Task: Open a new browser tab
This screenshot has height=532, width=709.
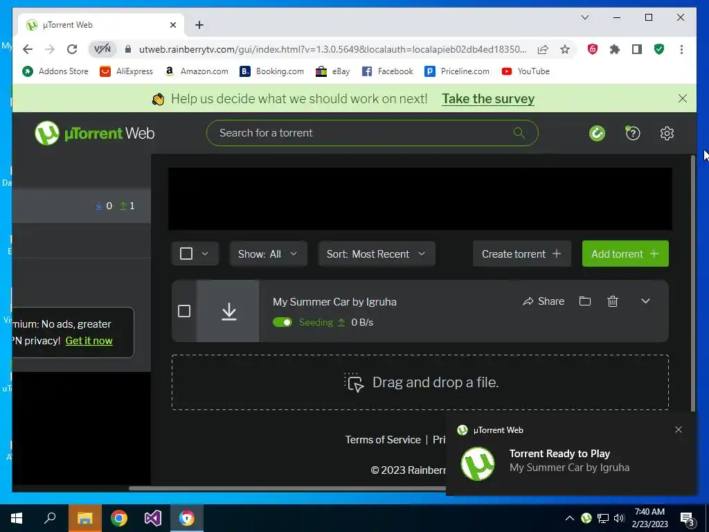Action: tap(199, 25)
